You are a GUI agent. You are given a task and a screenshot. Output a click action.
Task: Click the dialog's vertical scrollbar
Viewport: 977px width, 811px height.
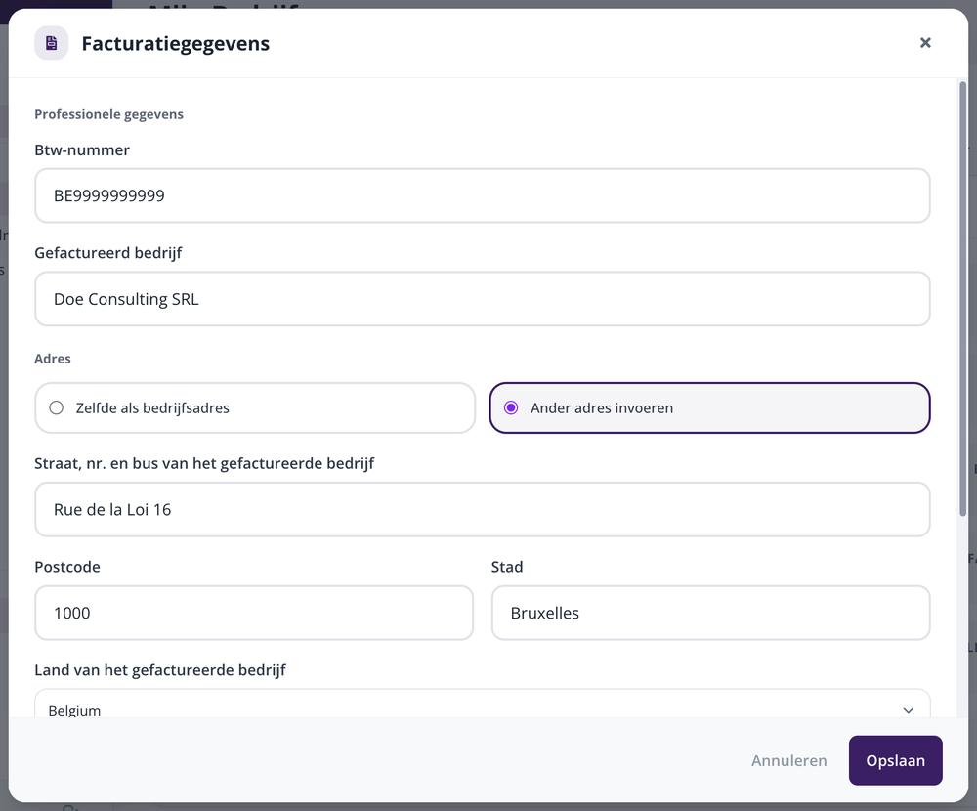(x=962, y=299)
